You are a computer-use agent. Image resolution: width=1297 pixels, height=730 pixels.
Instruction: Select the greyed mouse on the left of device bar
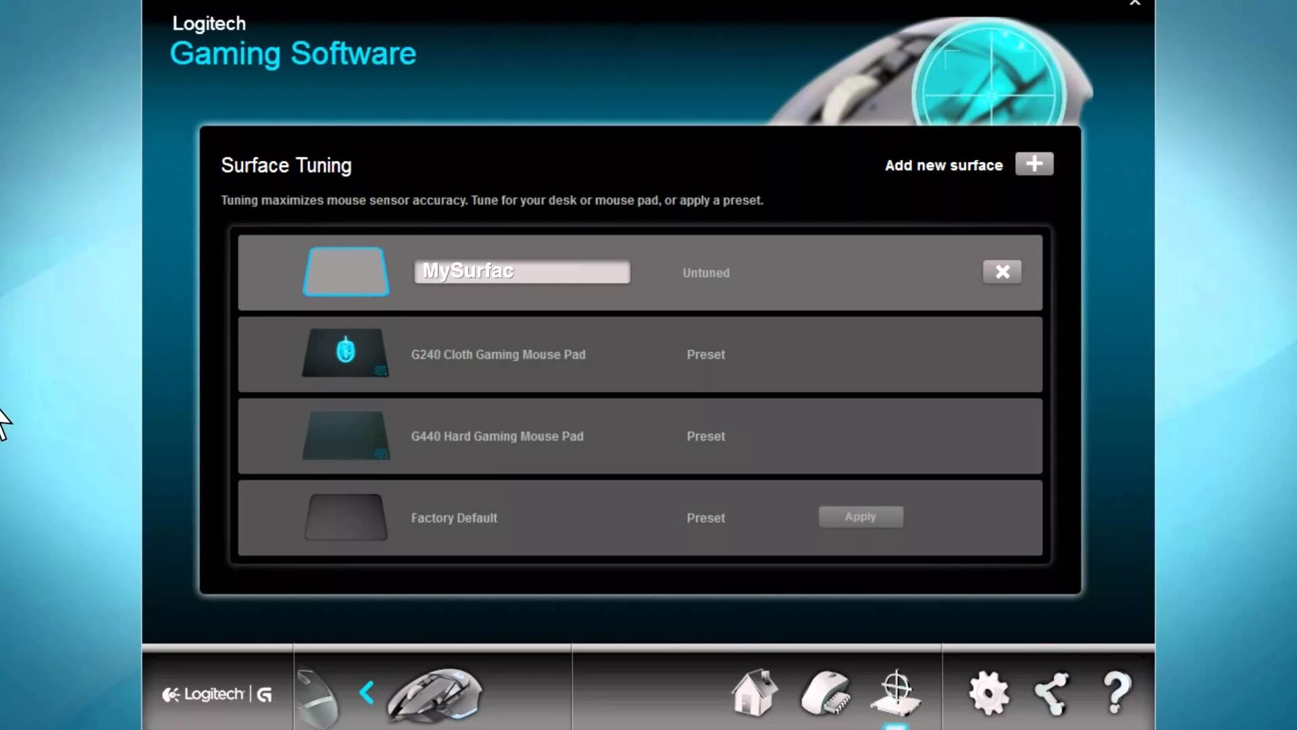tap(316, 698)
